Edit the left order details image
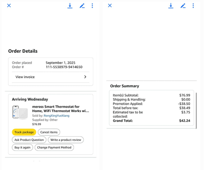This screenshot has height=170, width=208. [82, 6]
